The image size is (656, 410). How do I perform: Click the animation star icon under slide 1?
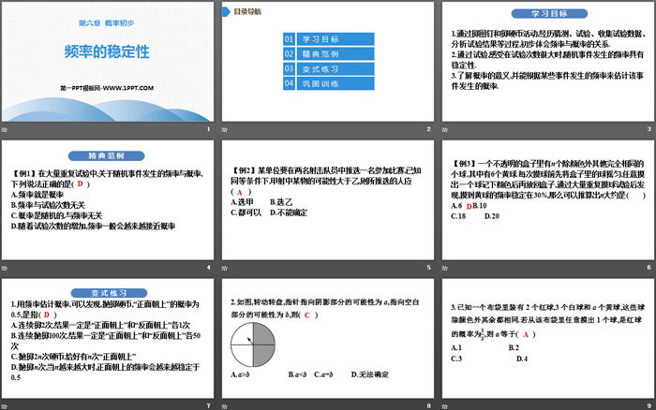tap(5, 129)
